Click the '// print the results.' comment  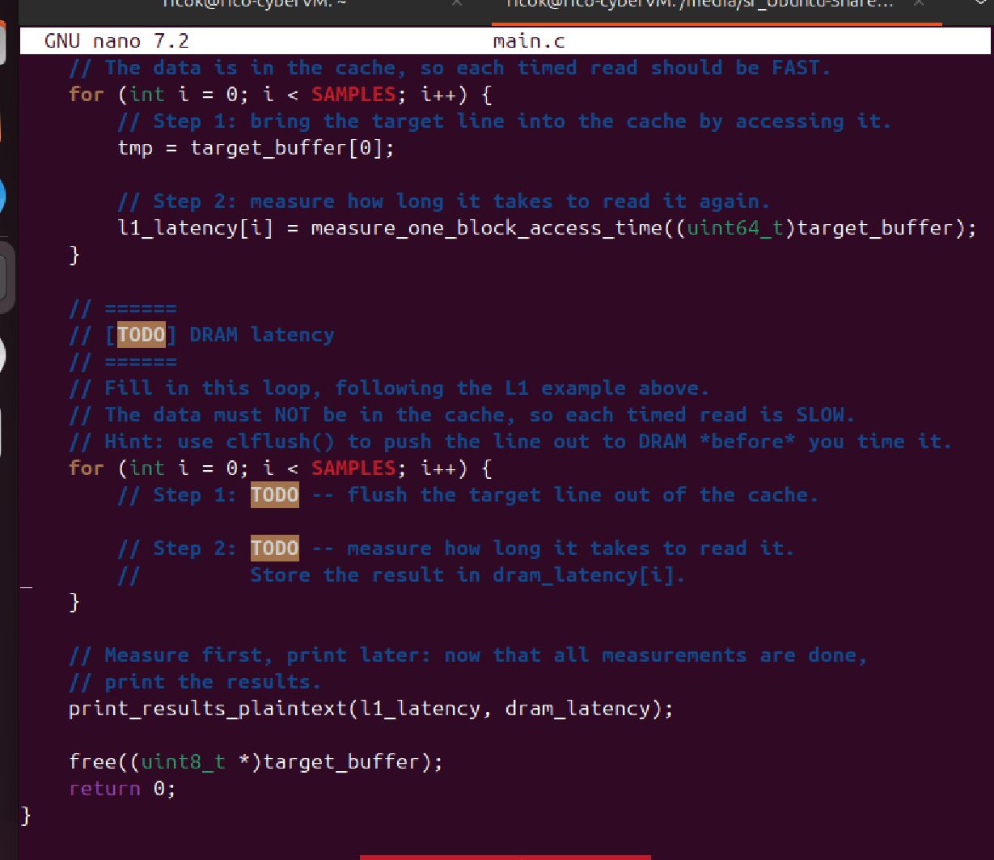coord(195,682)
